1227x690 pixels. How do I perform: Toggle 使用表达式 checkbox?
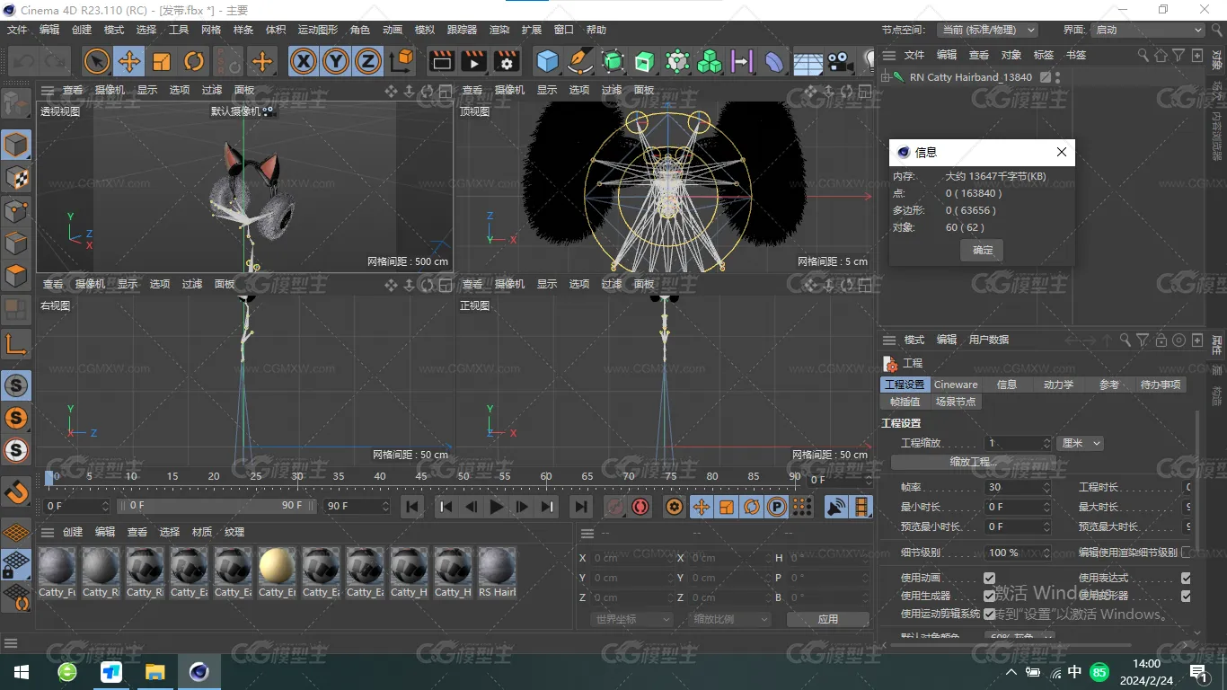[1186, 578]
